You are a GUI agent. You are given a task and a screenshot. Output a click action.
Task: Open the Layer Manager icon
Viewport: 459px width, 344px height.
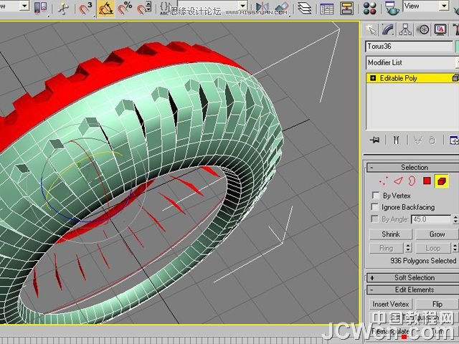[x=304, y=9]
